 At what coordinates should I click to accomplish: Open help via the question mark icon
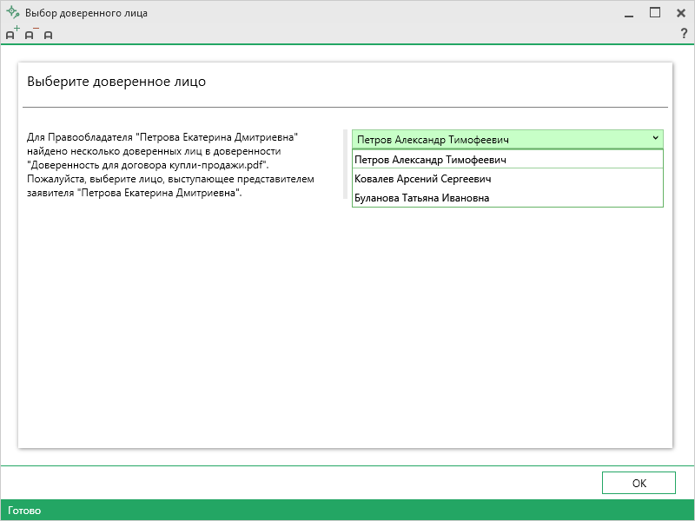[x=683, y=34]
